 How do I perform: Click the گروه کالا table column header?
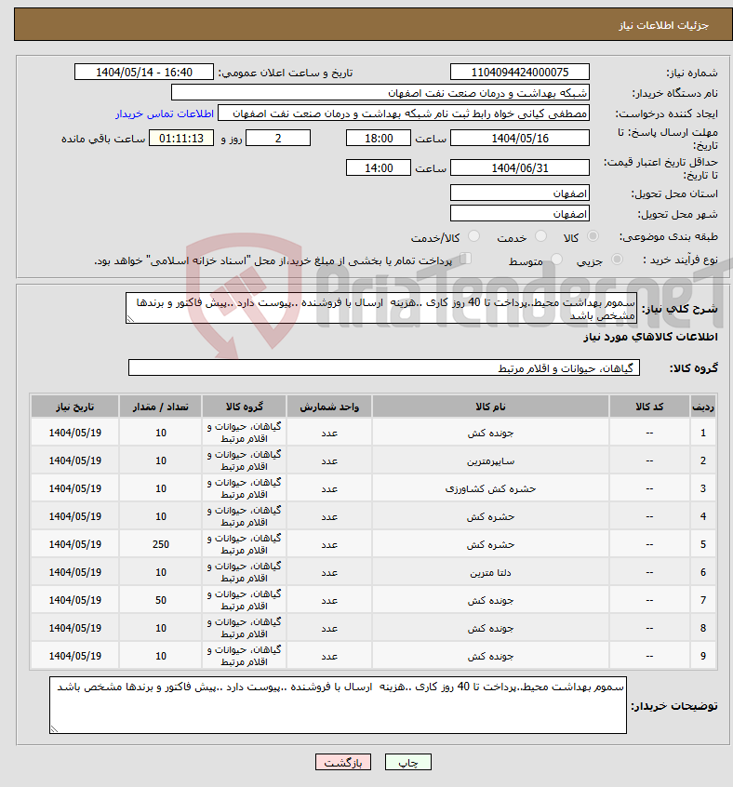coord(245,407)
